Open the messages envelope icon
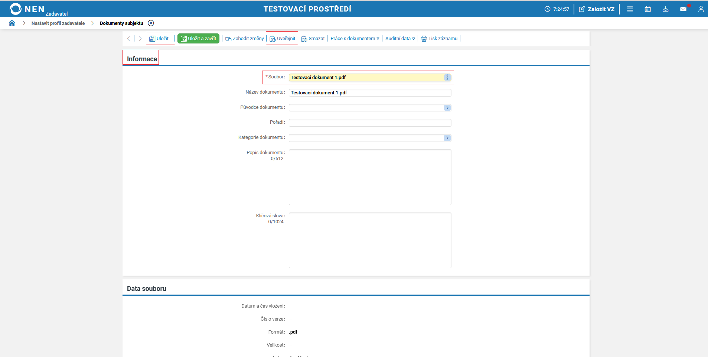Screen dimensions: 708x357 (x=683, y=9)
